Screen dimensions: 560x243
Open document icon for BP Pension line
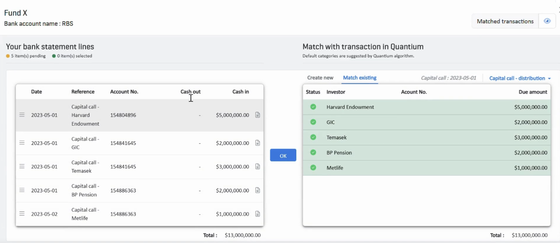pyautogui.click(x=258, y=190)
